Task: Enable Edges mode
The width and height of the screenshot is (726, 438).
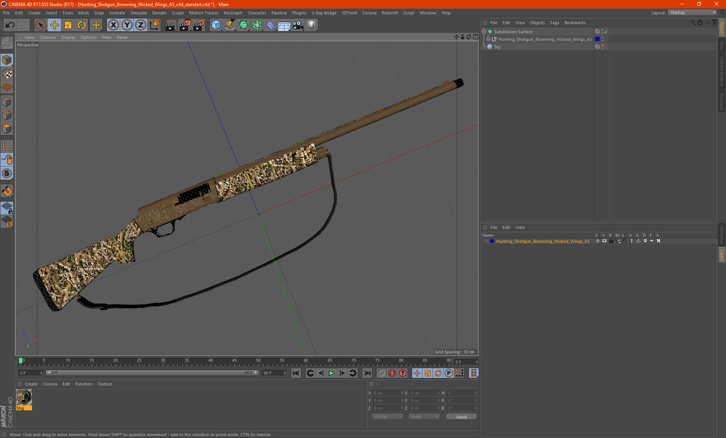Action: tap(7, 115)
